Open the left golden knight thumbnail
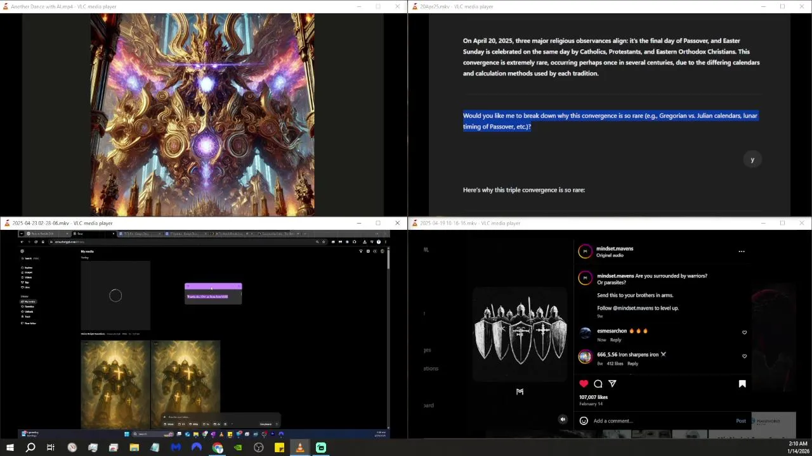The height and width of the screenshot is (456, 812). click(x=115, y=384)
